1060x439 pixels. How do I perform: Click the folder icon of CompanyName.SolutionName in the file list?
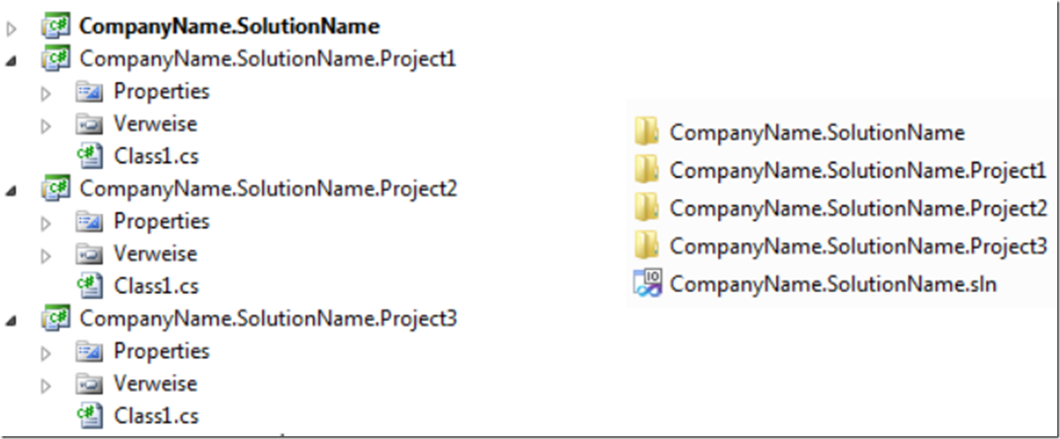pyautogui.click(x=646, y=132)
